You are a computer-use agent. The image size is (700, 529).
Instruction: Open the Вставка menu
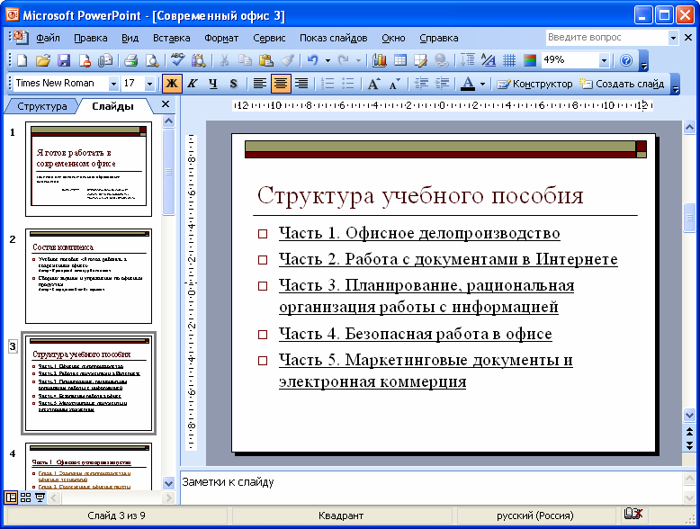[x=172, y=38]
